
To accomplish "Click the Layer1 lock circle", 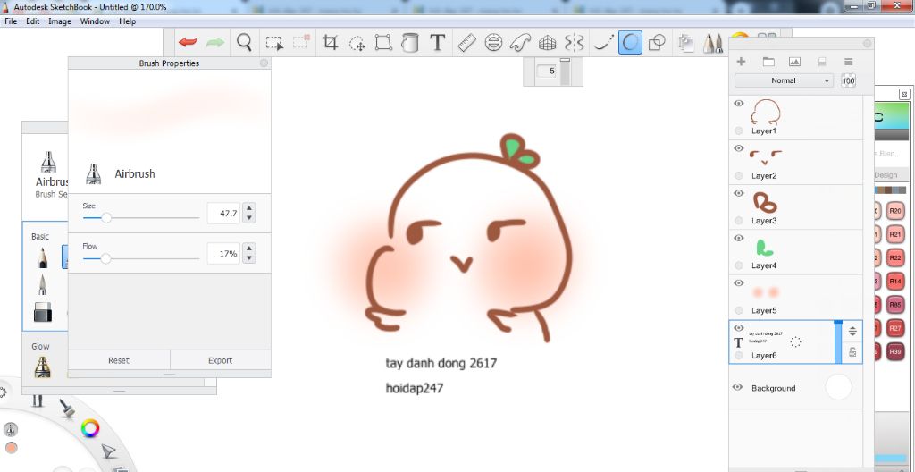I will 739,131.
